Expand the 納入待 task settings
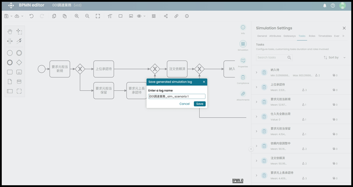The width and height of the screenshot is (353, 187). (x=257, y=72)
